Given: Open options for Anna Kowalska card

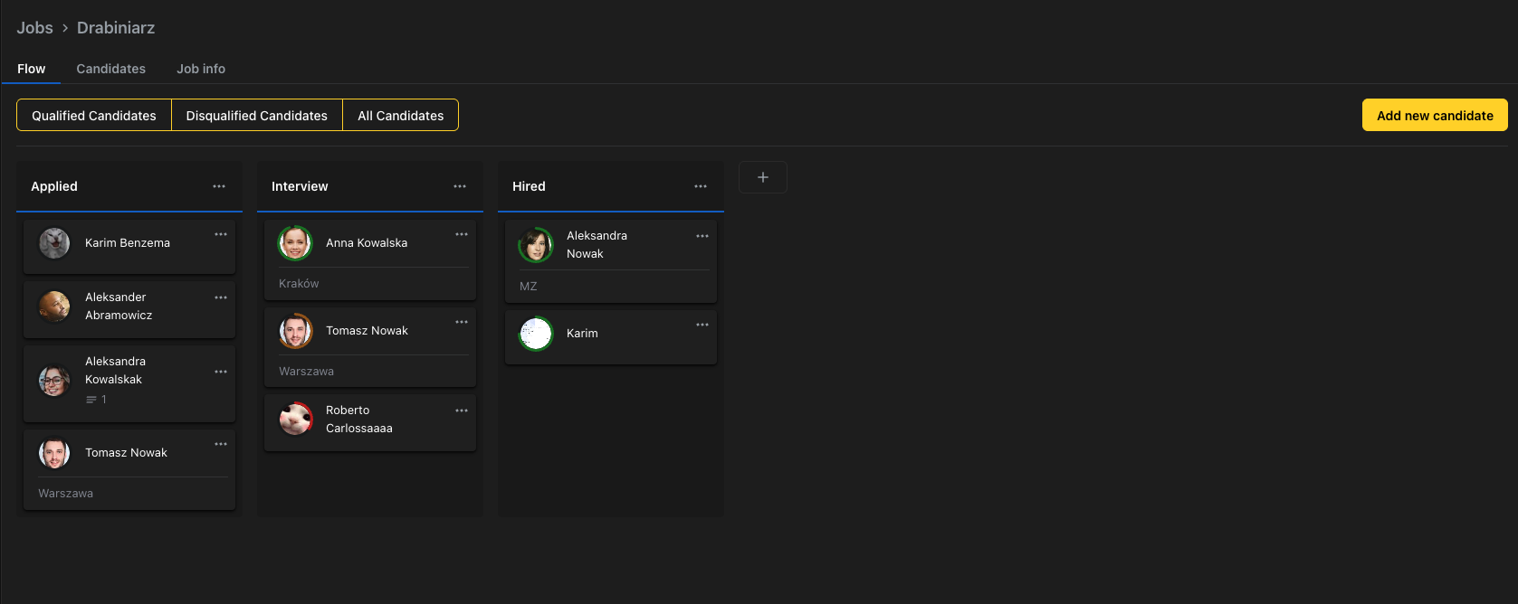Looking at the screenshot, I should coord(462,234).
